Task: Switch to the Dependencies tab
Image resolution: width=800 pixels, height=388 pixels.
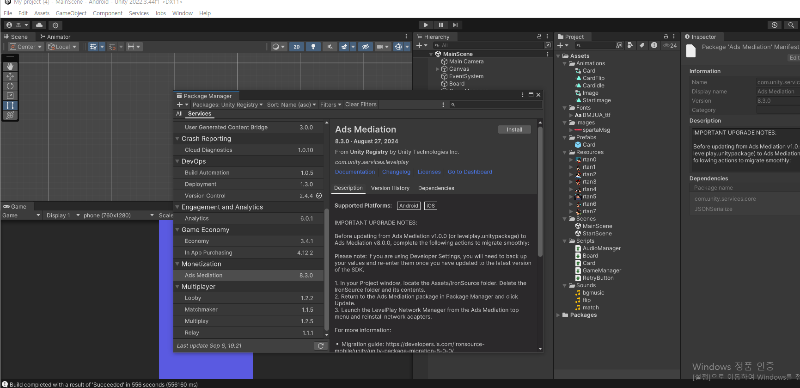Action: pyautogui.click(x=436, y=188)
